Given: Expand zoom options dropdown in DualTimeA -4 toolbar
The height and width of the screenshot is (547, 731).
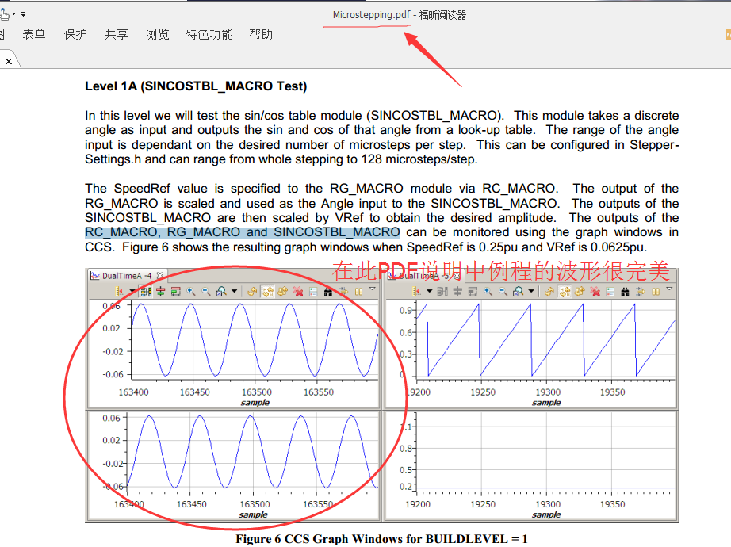Looking at the screenshot, I should pyautogui.click(x=234, y=292).
